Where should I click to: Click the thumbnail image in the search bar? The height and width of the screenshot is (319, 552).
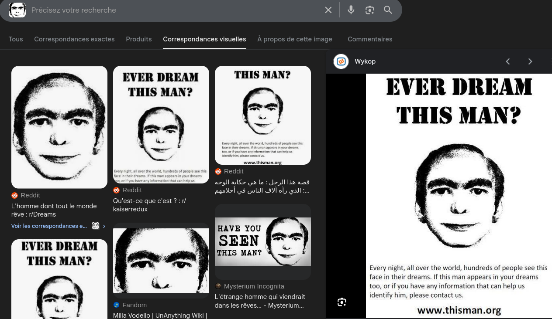17,10
